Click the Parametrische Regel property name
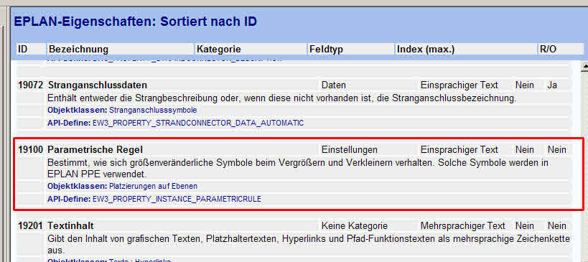The width and height of the screenshot is (588, 262). pos(95,149)
